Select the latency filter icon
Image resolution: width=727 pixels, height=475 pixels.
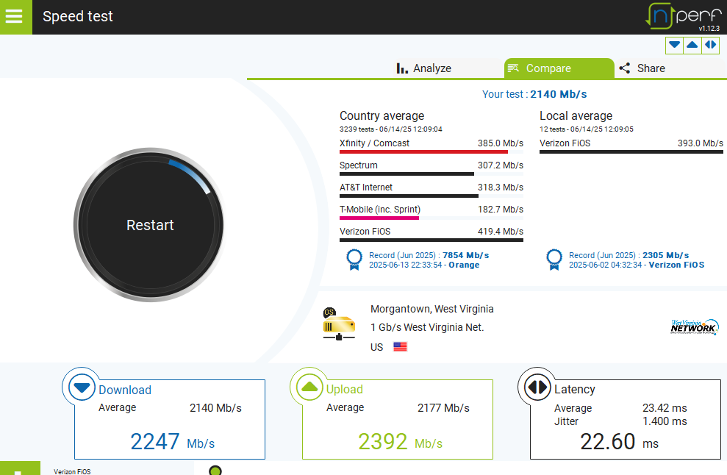710,45
